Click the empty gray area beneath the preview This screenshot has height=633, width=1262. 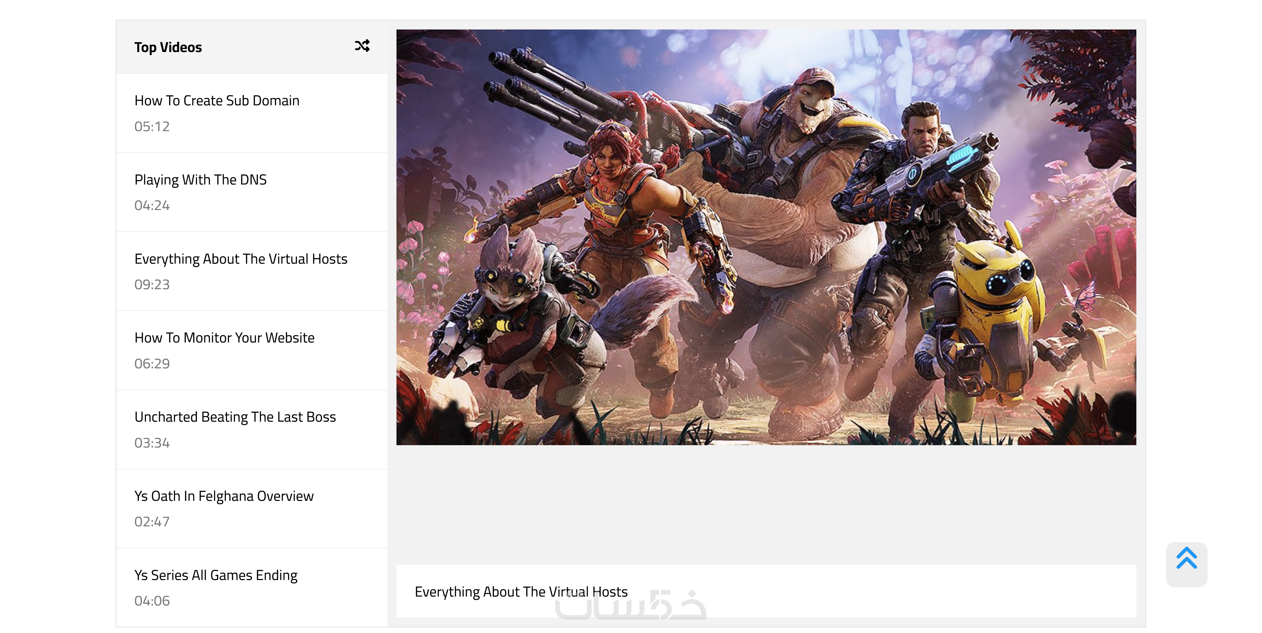point(766,504)
